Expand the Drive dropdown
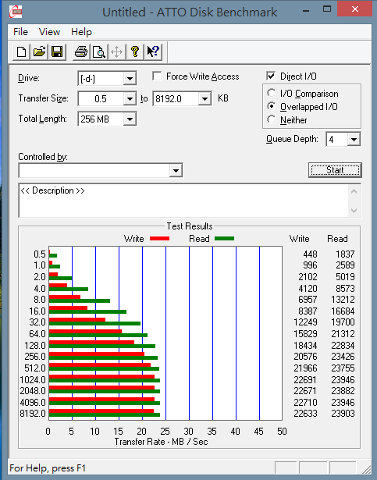This screenshot has width=377, height=480. (x=130, y=79)
